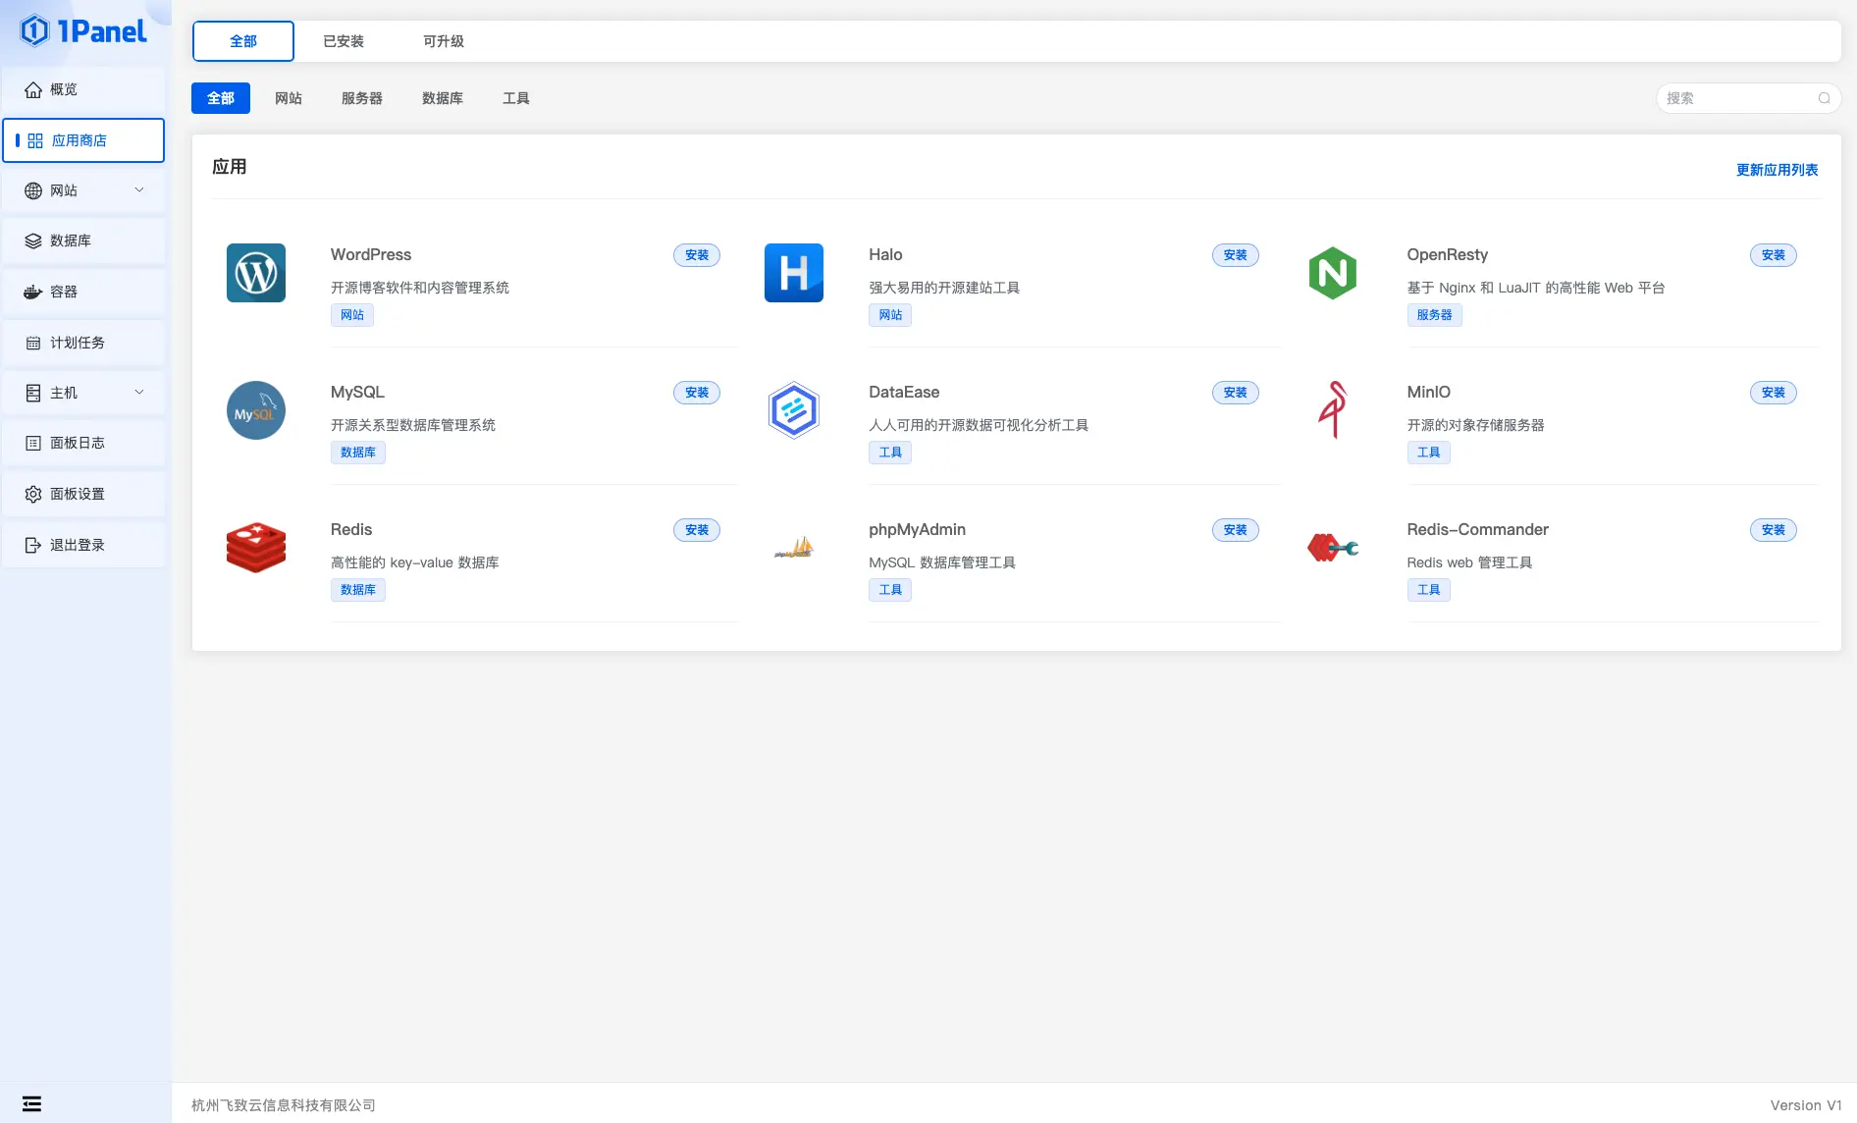Click the 网站 tag under Halo
1857x1123 pixels.
[890, 315]
